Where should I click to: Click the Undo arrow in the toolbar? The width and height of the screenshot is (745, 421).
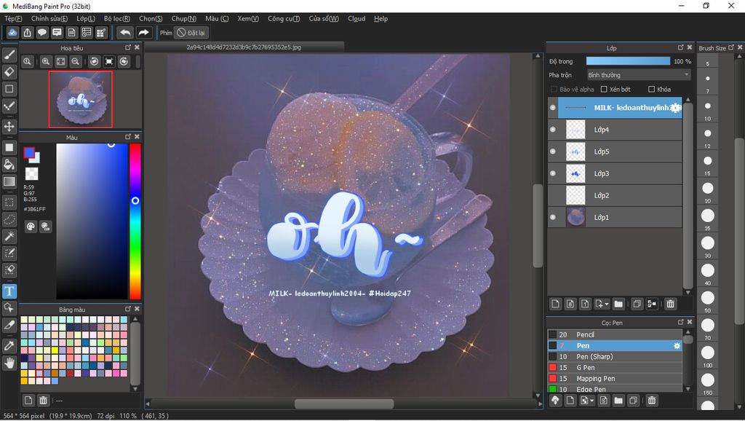(125, 32)
